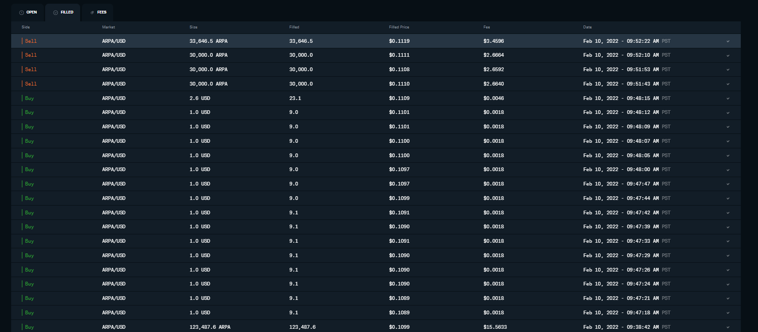Screen dimensions: 758x332
Task: Switch to the Open orders tab
Action: tap(28, 13)
